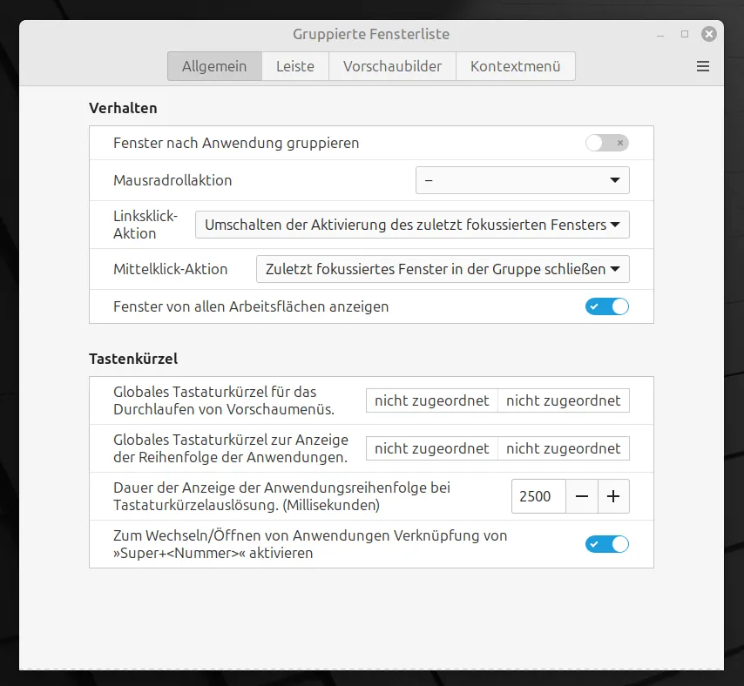Open the Mausradrollaktion dropdown
The height and width of the screenshot is (686, 744).
coord(523,180)
